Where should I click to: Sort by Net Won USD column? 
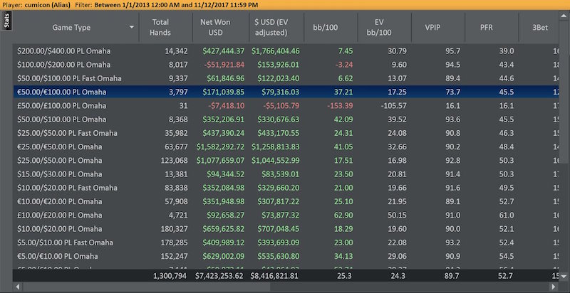[x=218, y=28]
